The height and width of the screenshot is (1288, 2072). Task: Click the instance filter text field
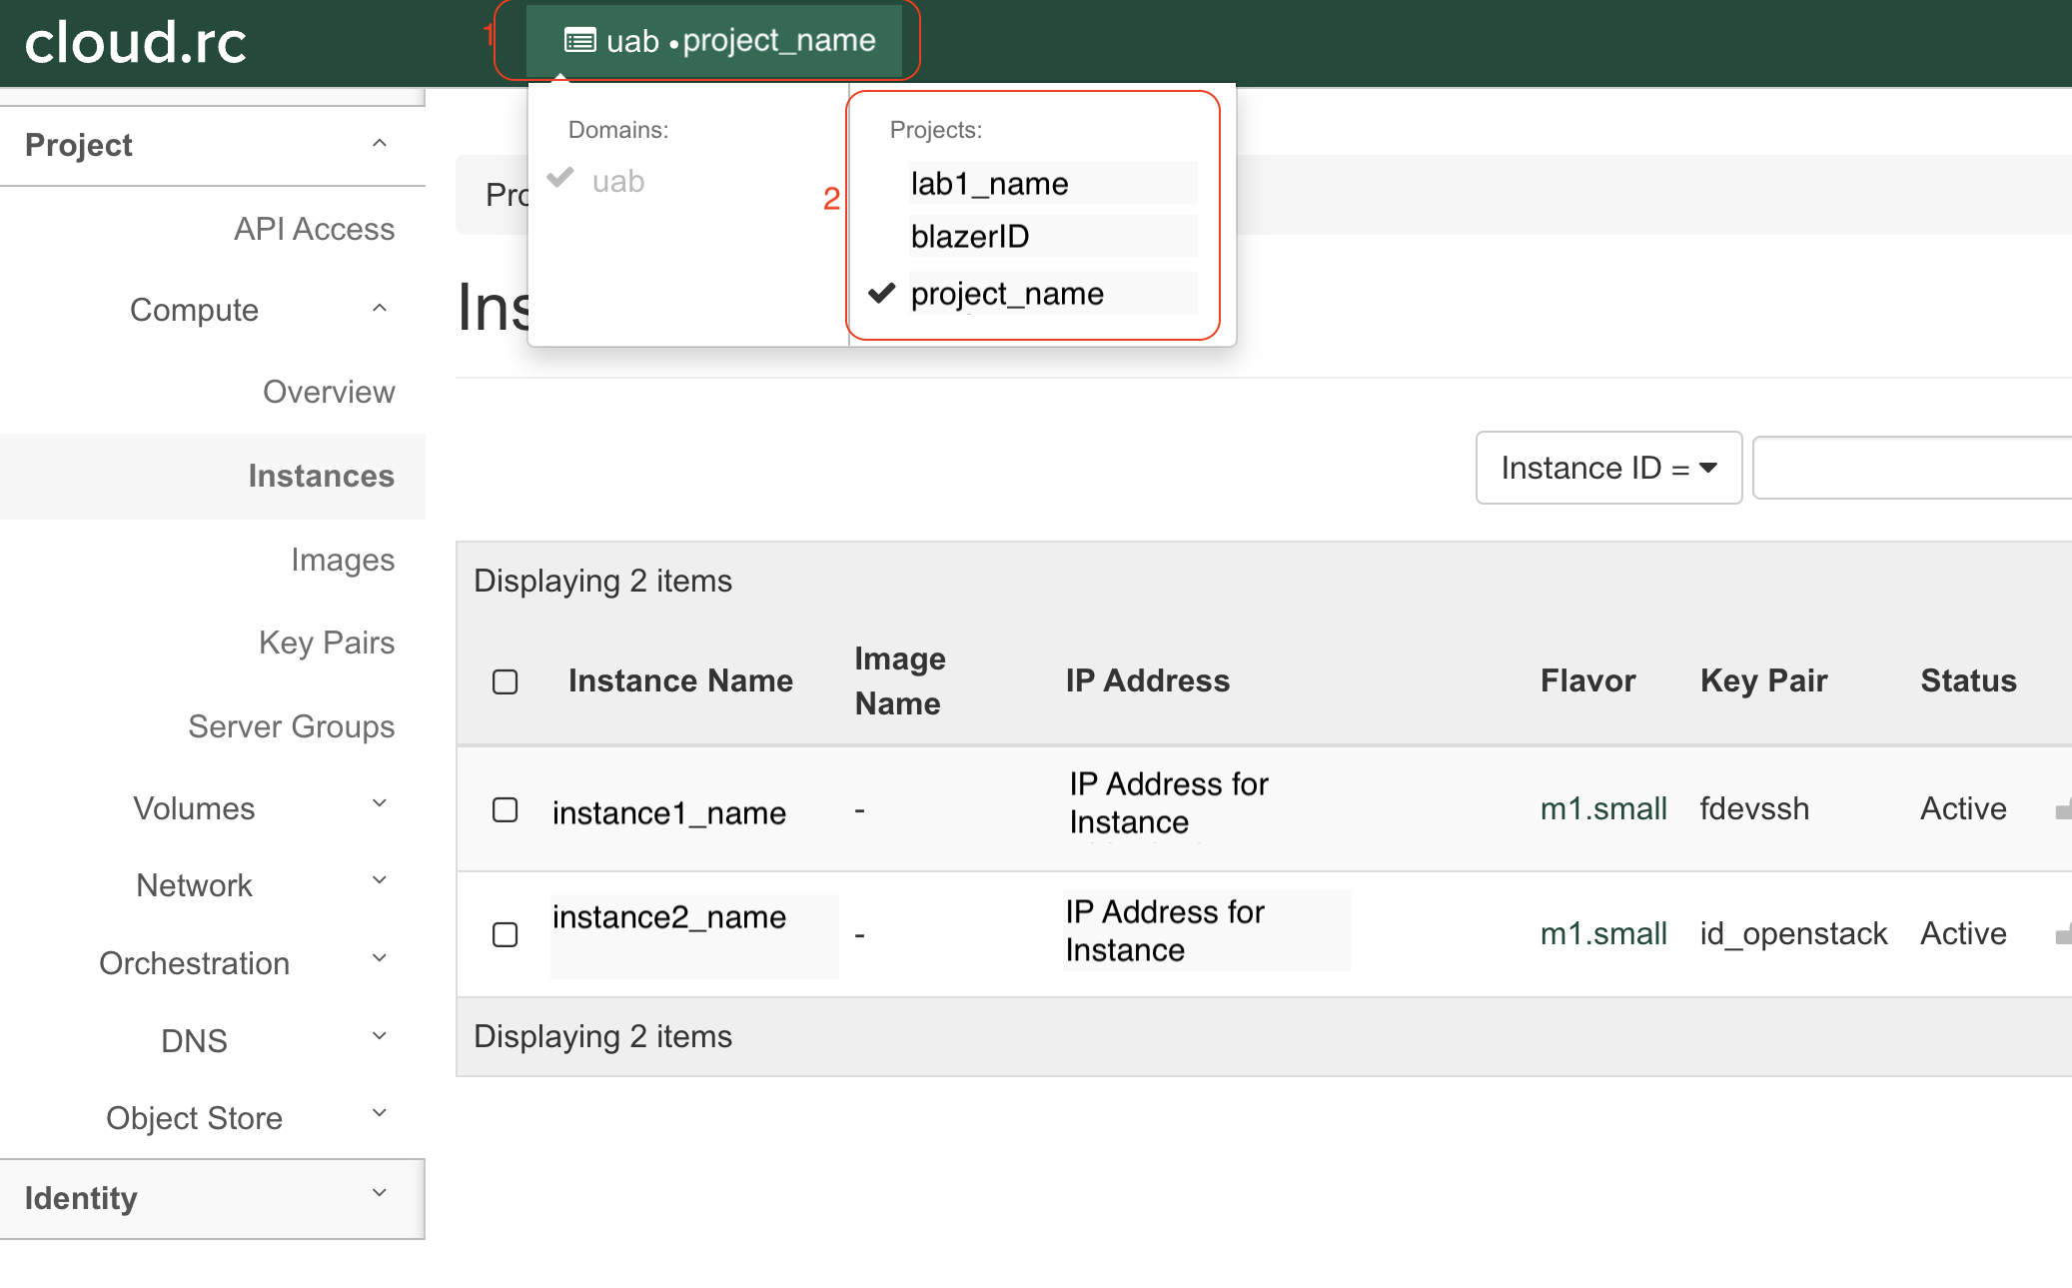pyautogui.click(x=1910, y=468)
